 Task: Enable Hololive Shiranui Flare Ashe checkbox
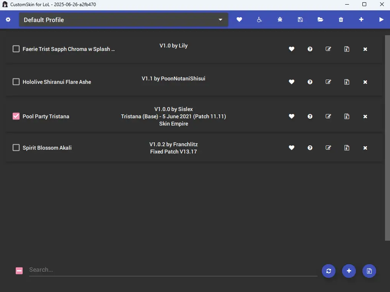click(x=16, y=82)
